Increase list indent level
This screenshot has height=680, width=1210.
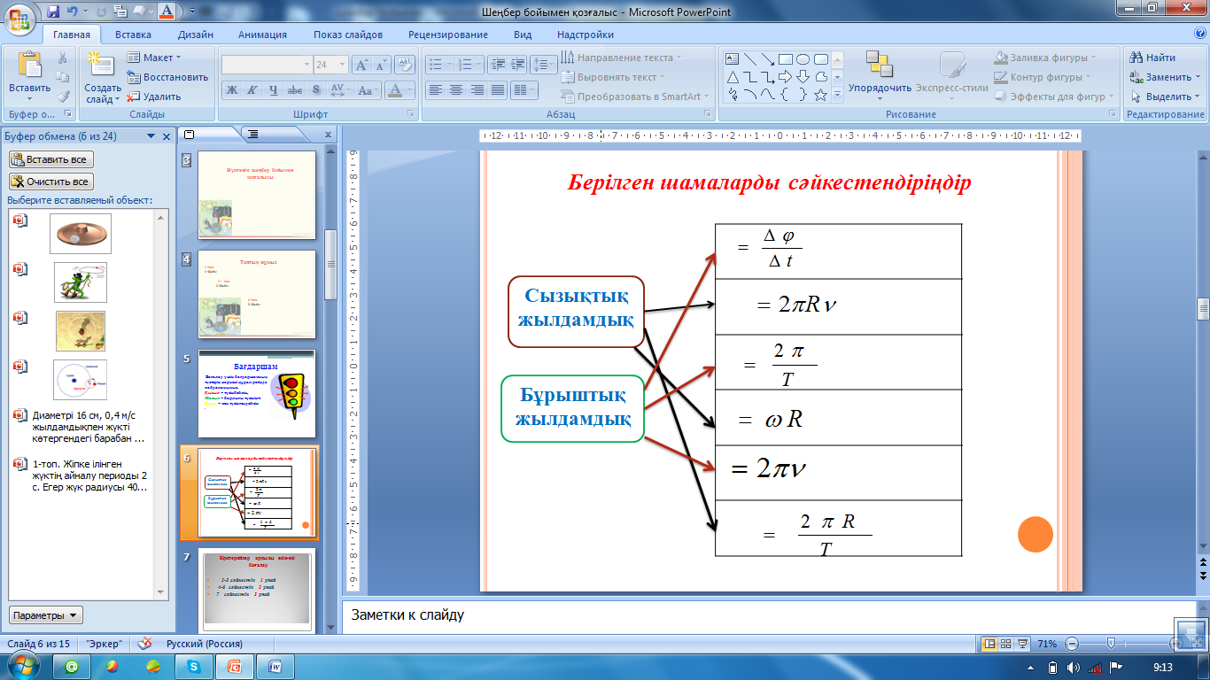pyautogui.click(x=517, y=65)
